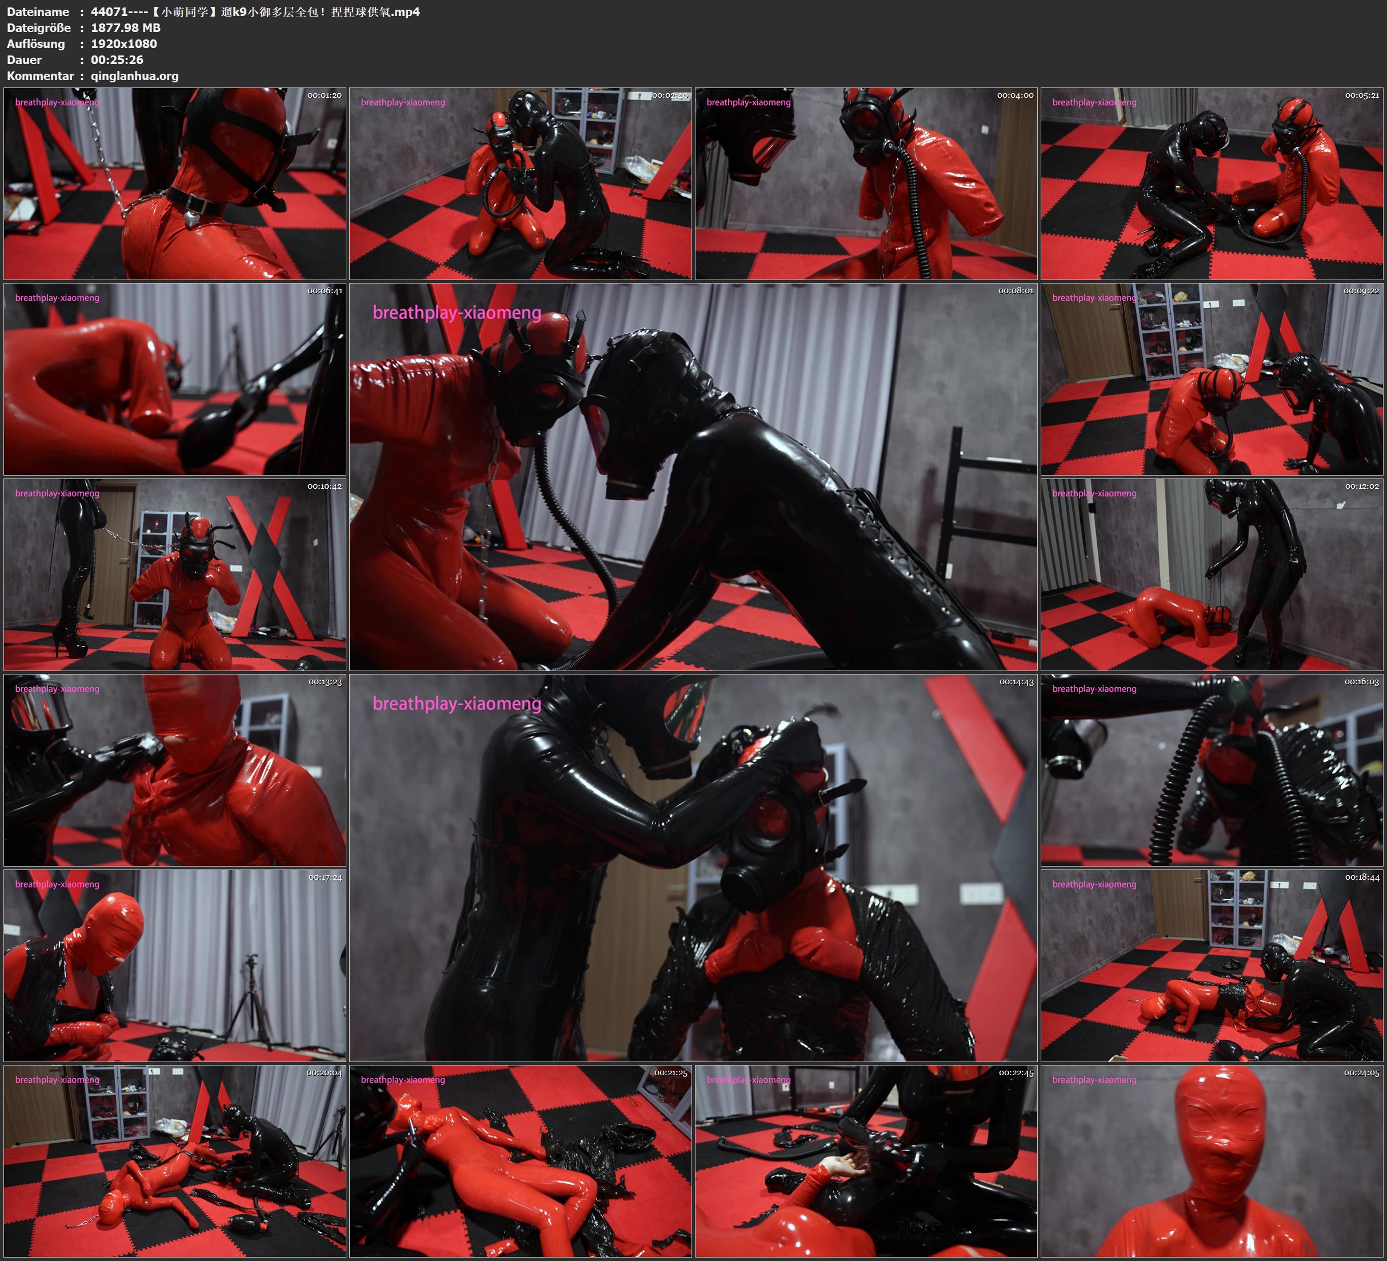Open the large frame at 00:08:01
Image resolution: width=1387 pixels, height=1261 pixels.
tap(693, 476)
